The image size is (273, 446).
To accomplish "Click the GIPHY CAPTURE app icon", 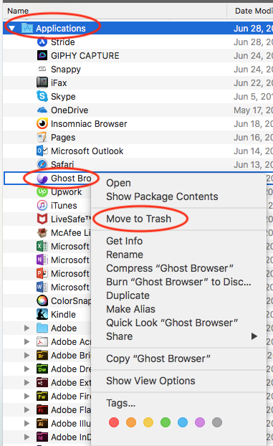I will 42,55.
